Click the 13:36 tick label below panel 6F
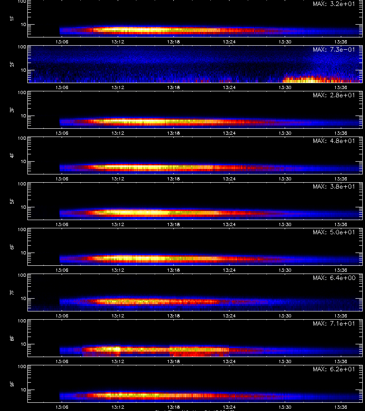365x411 pixels. (x=341, y=270)
